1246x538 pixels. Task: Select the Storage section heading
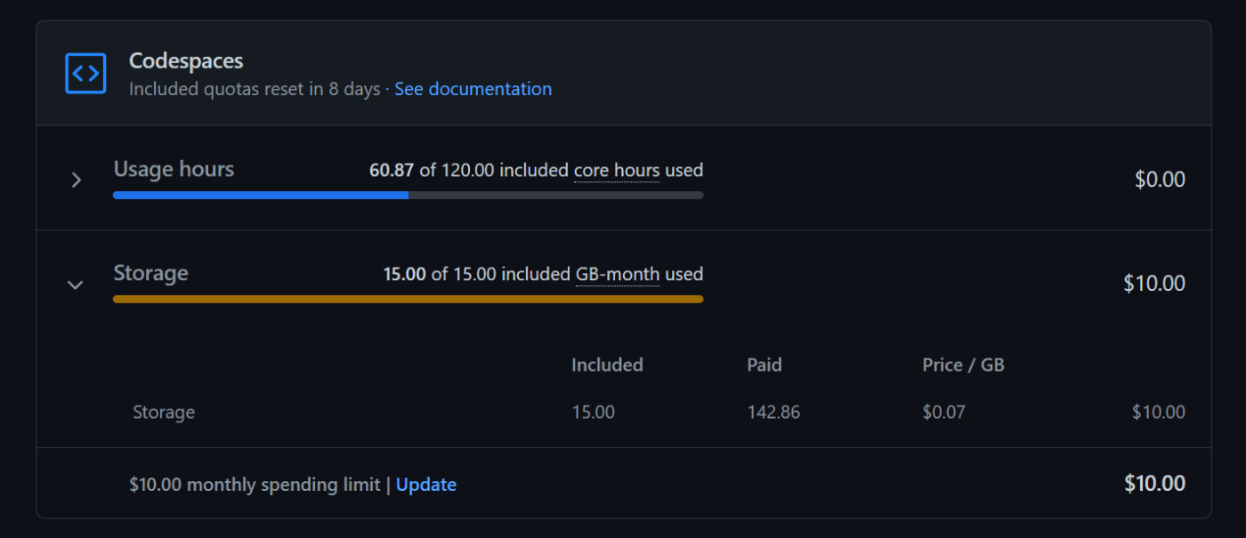150,273
